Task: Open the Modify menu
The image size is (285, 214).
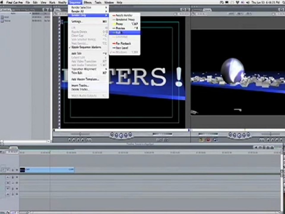Action: point(62,2)
